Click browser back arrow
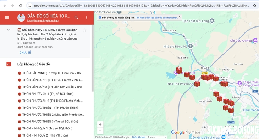 coord(5,6)
